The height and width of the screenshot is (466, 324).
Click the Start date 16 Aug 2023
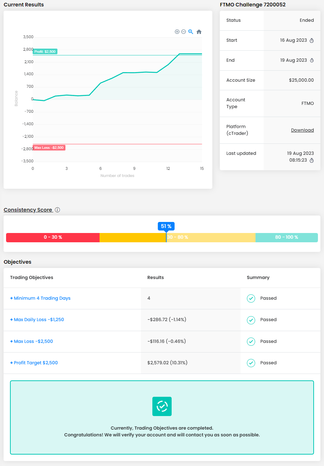coord(293,40)
